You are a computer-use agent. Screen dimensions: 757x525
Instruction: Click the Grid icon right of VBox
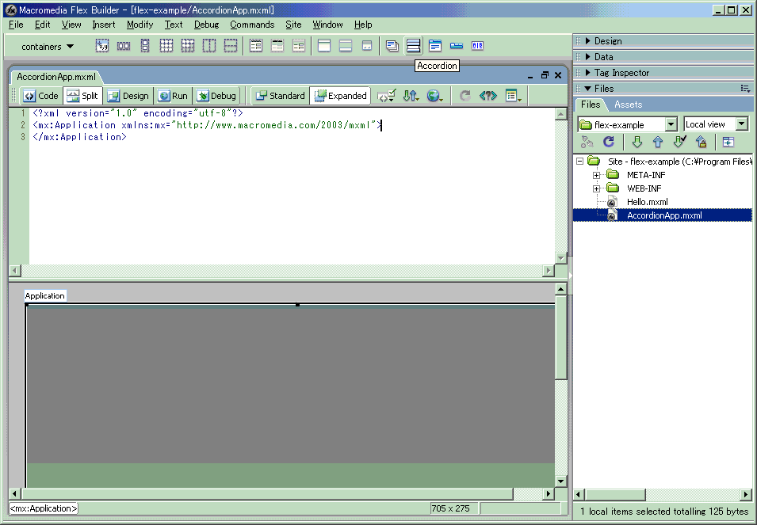pyautogui.click(x=166, y=46)
